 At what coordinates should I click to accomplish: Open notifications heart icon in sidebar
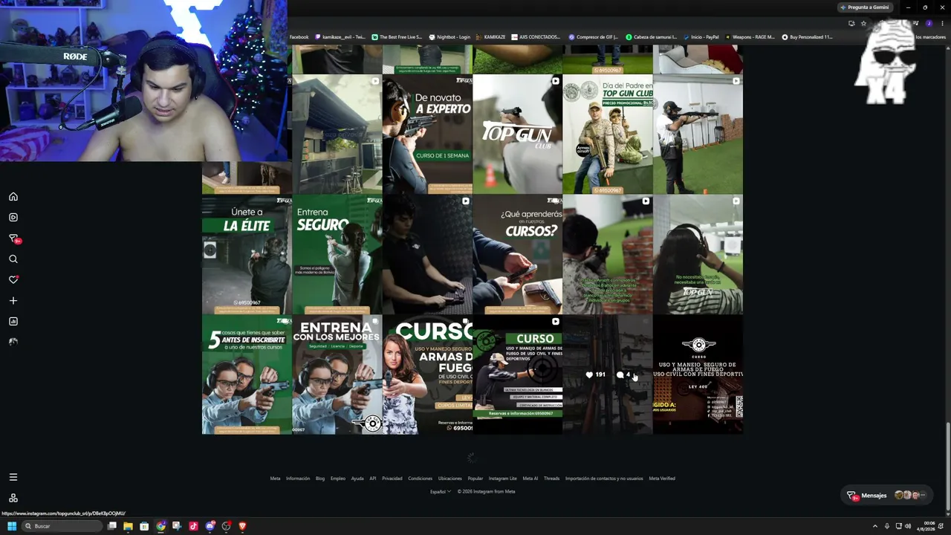coord(13,280)
